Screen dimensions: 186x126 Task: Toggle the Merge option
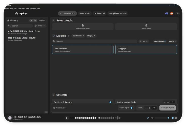pos(172,41)
